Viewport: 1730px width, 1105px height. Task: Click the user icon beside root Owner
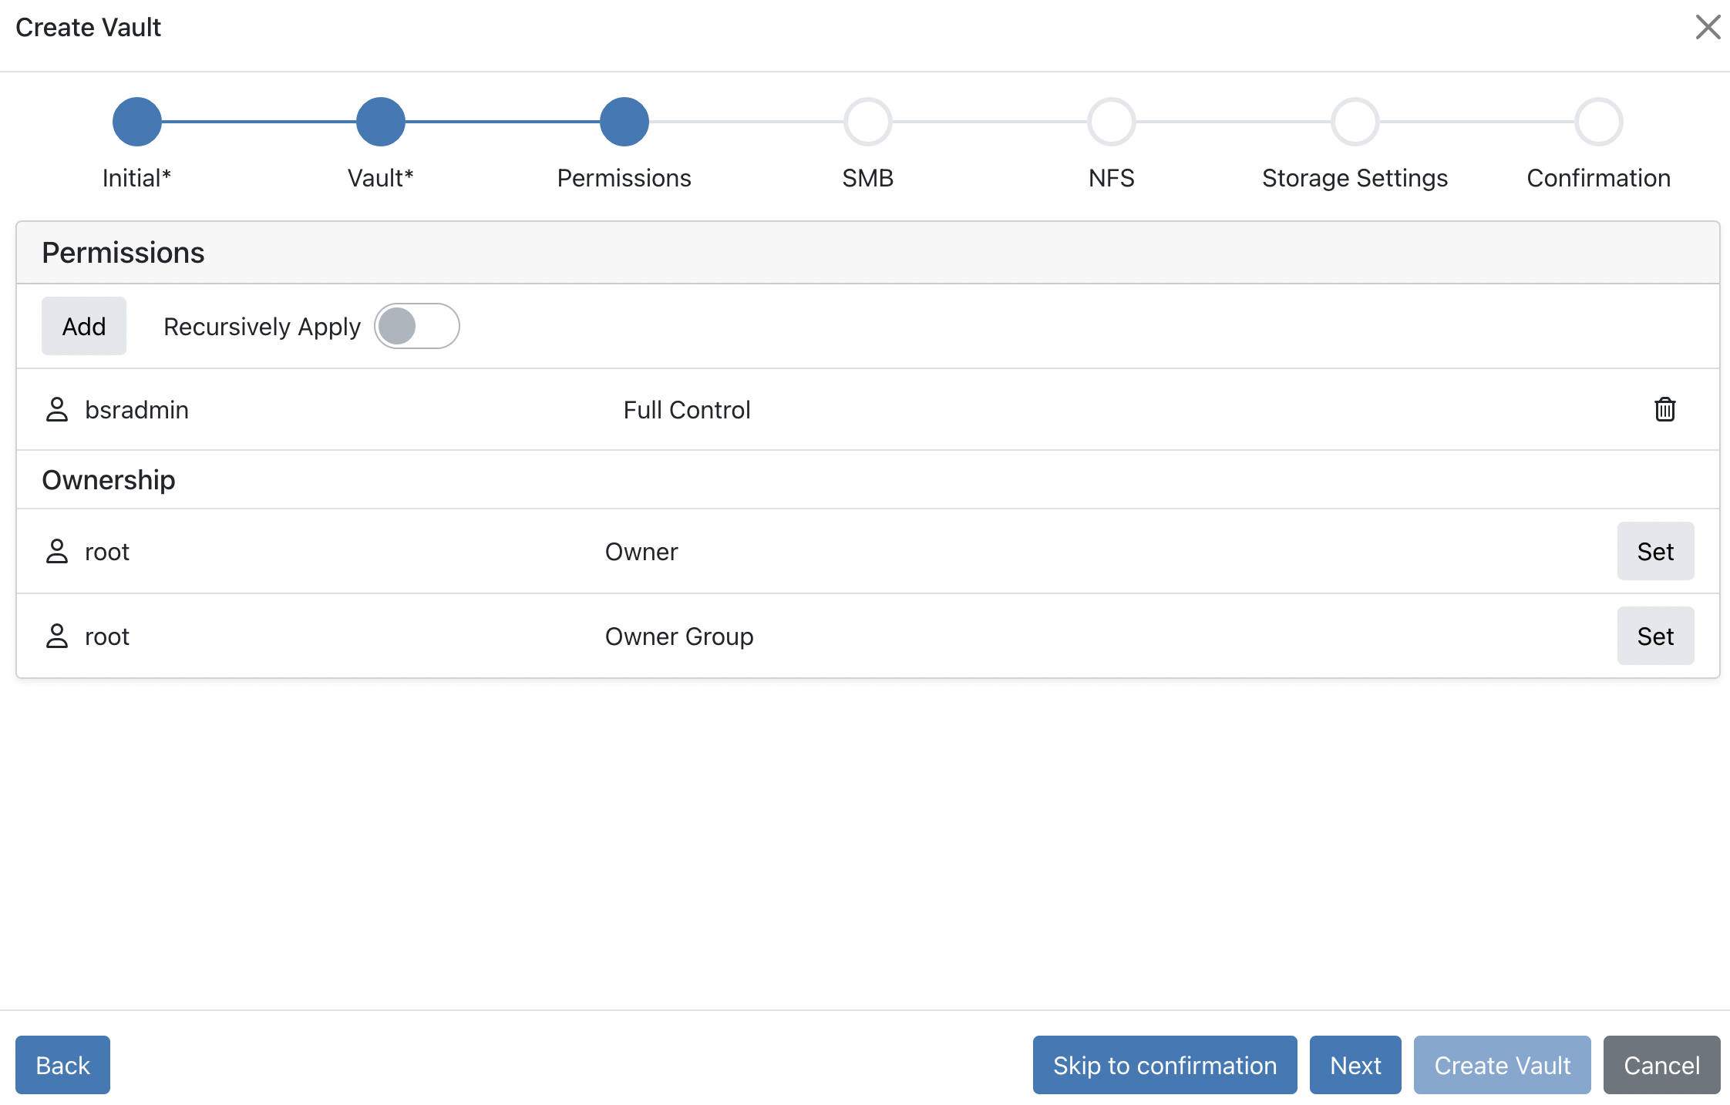[57, 551]
